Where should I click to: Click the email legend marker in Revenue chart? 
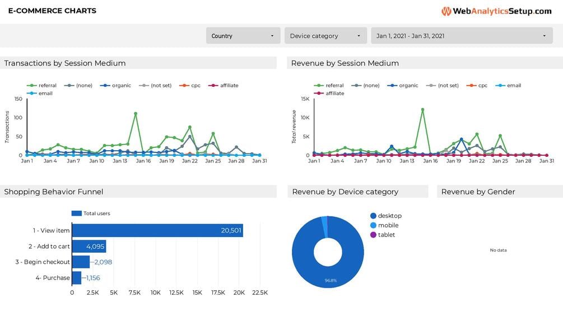coord(500,86)
